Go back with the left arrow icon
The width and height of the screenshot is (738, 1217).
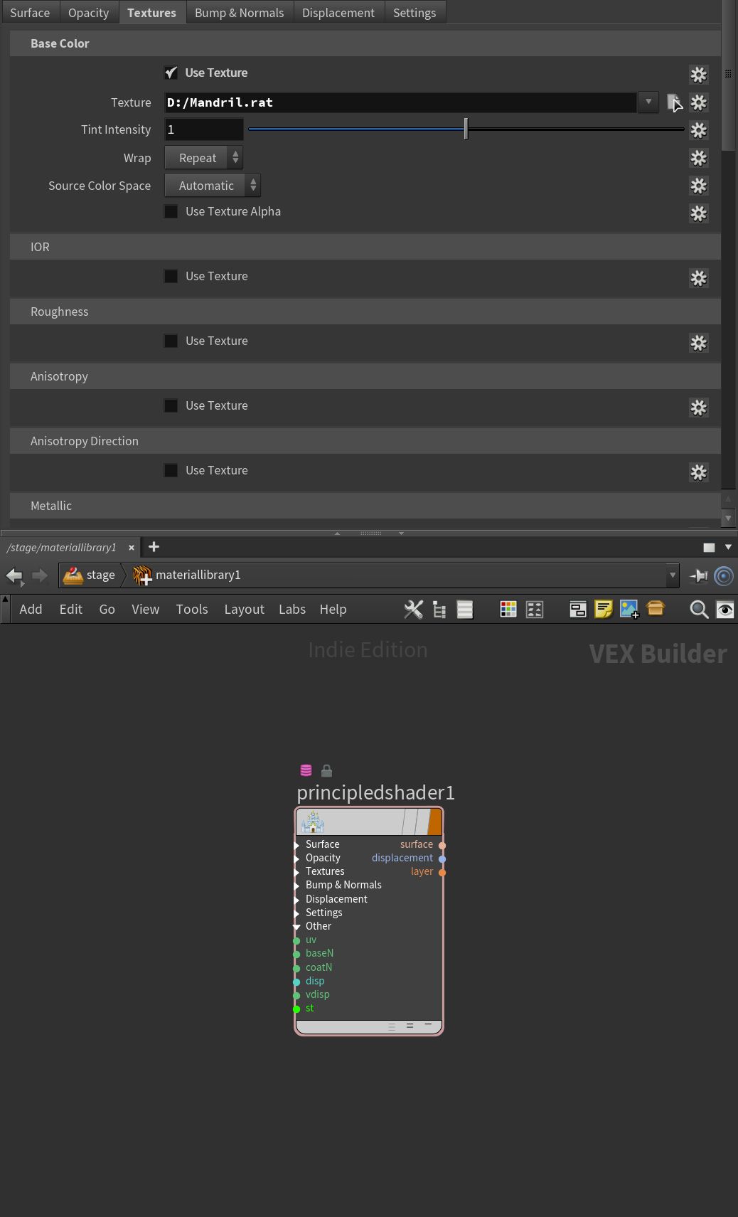[14, 575]
